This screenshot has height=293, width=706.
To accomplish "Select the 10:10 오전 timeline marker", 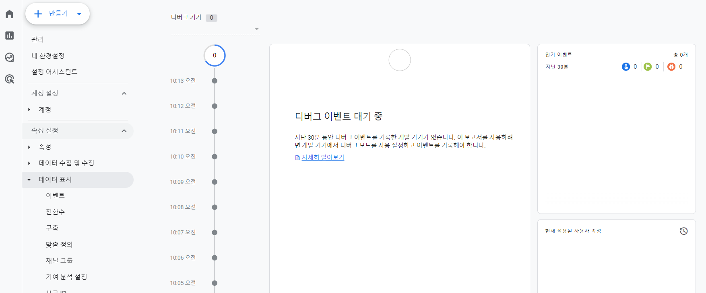I will pyautogui.click(x=215, y=157).
